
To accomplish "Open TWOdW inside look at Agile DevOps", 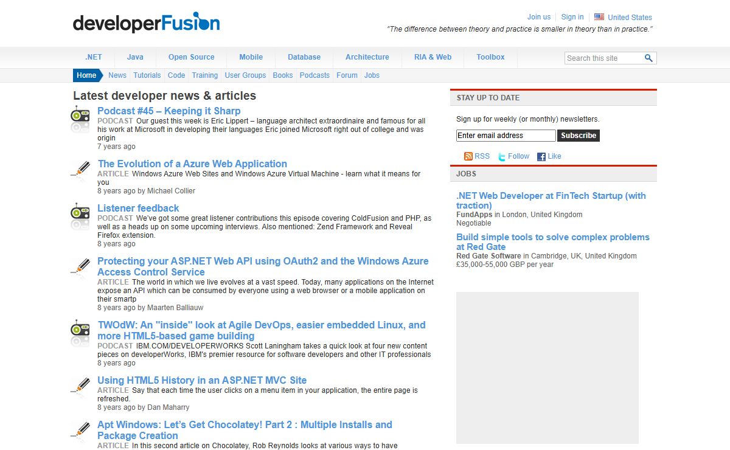I will [262, 330].
